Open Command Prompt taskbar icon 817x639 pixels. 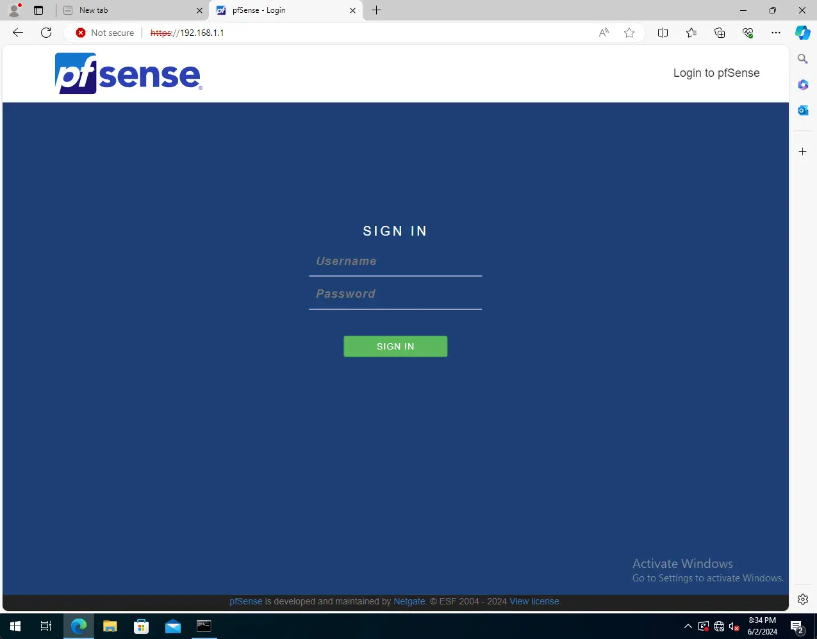(204, 626)
